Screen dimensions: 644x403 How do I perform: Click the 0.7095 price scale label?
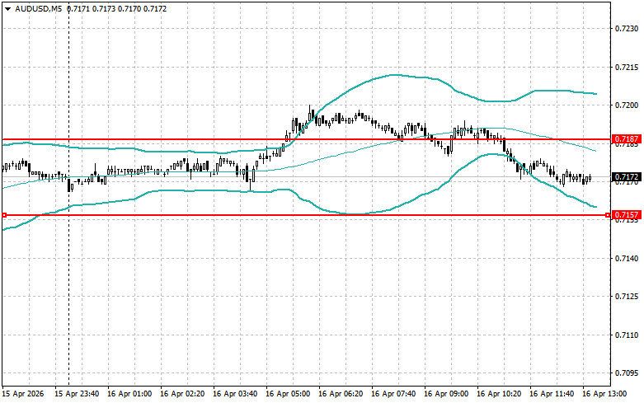pyautogui.click(x=627, y=373)
